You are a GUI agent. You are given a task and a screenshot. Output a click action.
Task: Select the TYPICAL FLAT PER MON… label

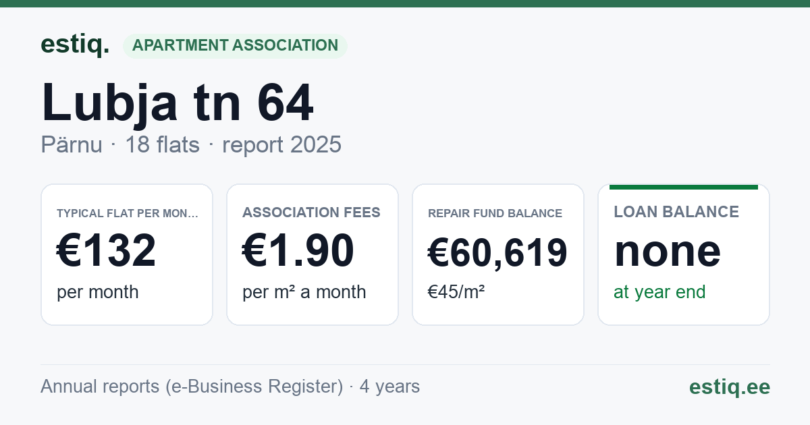(x=128, y=213)
